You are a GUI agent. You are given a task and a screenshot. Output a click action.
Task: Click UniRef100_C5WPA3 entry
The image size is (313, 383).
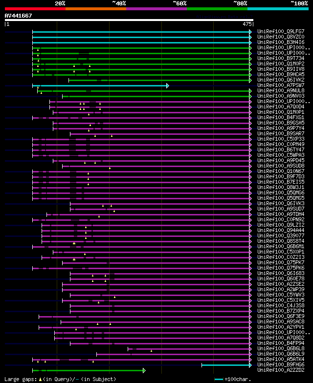281,155
